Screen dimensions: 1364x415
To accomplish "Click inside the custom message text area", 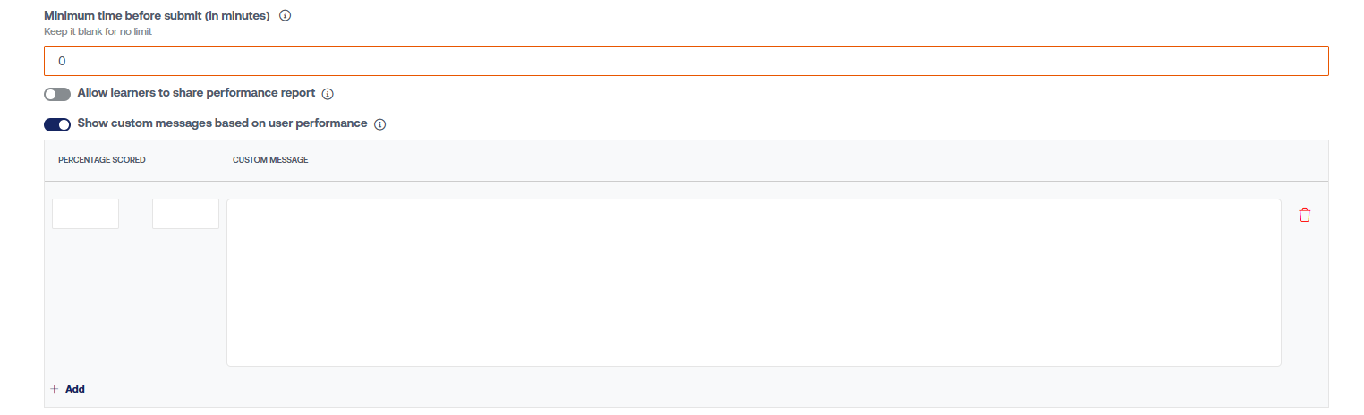I will click(x=754, y=282).
